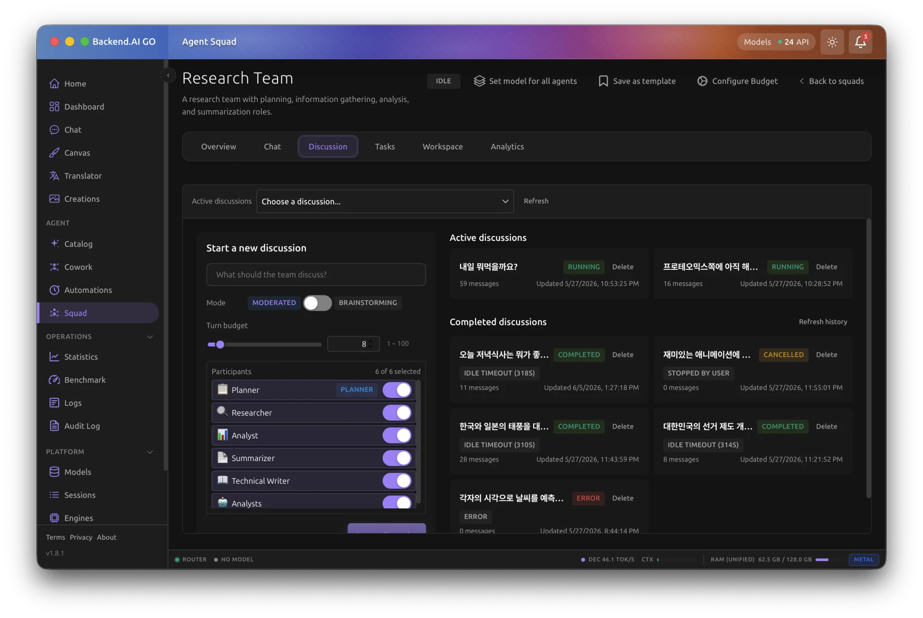Collapse the Platform section chevron
The width and height of the screenshot is (923, 618).
[150, 452]
